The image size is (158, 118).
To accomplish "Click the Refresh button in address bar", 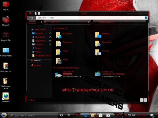I will click(88, 22).
